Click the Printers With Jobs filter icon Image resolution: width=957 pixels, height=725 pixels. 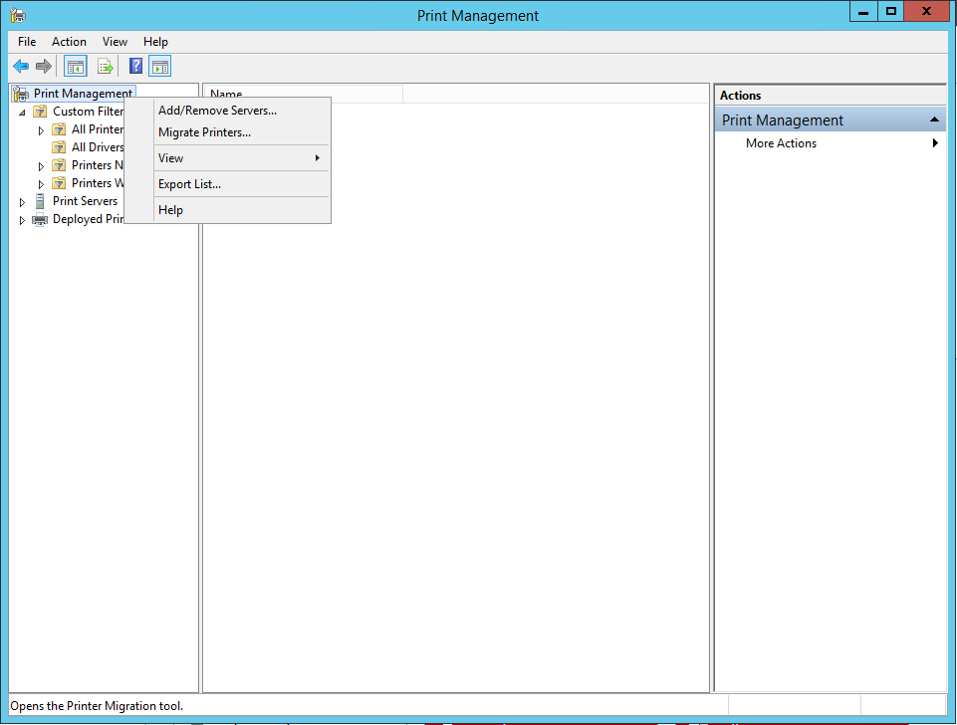59,183
